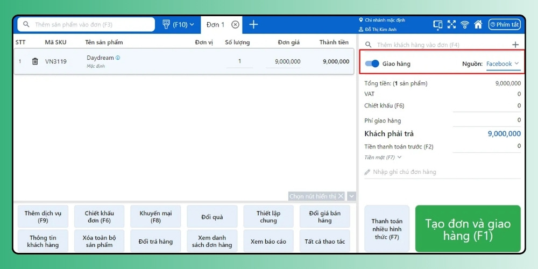Delete the Daydream product with trash icon
This screenshot has width=538, height=269.
click(x=35, y=61)
